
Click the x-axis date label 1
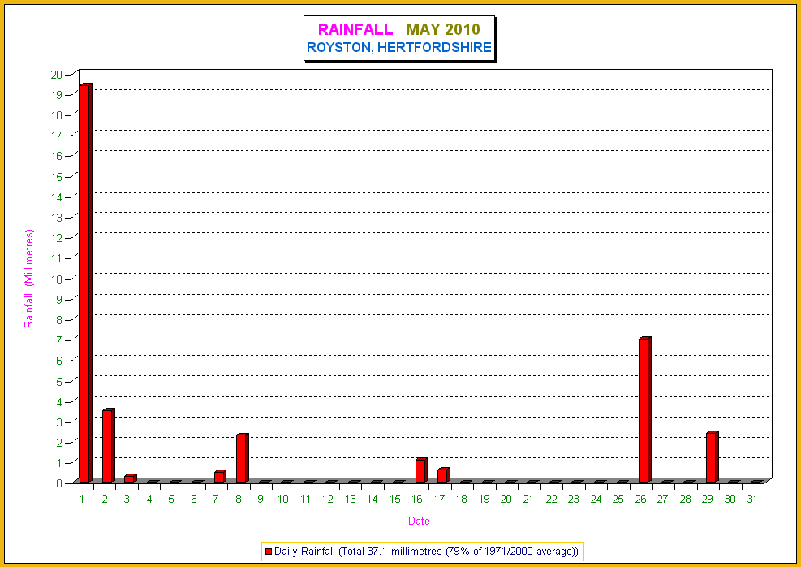(x=82, y=499)
